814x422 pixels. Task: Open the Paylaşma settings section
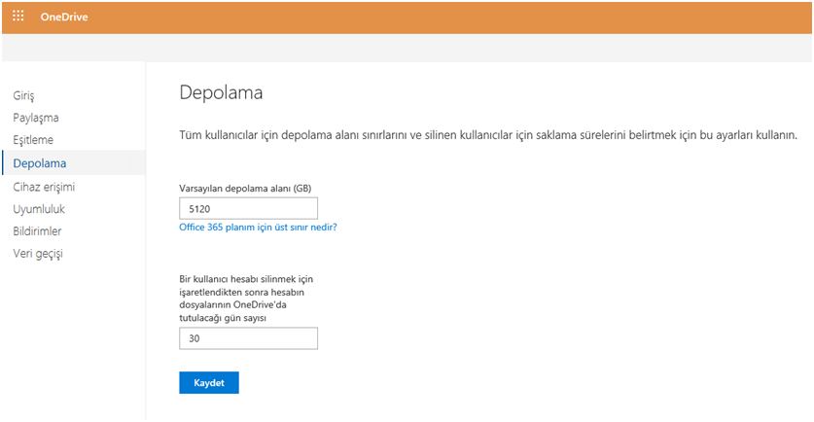click(x=36, y=118)
